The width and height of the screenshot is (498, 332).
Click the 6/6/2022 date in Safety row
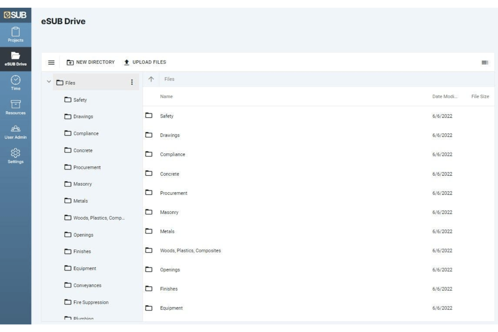pos(442,116)
